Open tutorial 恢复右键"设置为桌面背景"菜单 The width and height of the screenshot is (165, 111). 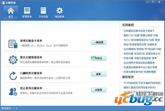tap(140, 58)
